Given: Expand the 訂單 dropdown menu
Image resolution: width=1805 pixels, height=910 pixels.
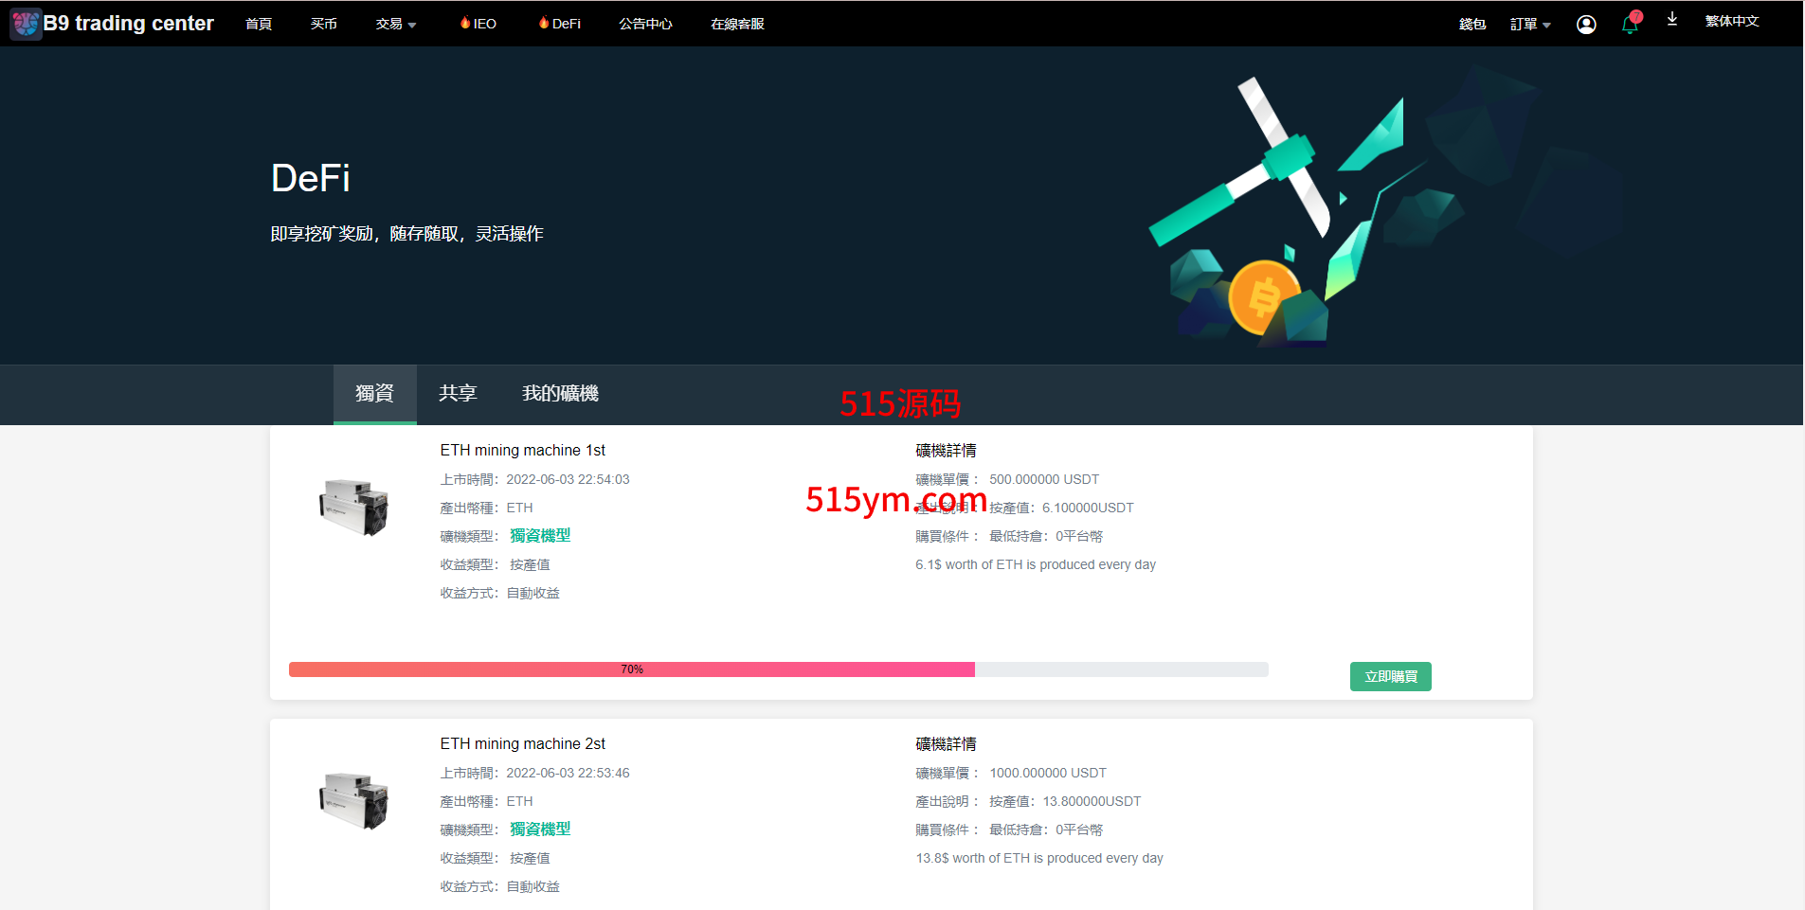Looking at the screenshot, I should pyautogui.click(x=1530, y=25).
